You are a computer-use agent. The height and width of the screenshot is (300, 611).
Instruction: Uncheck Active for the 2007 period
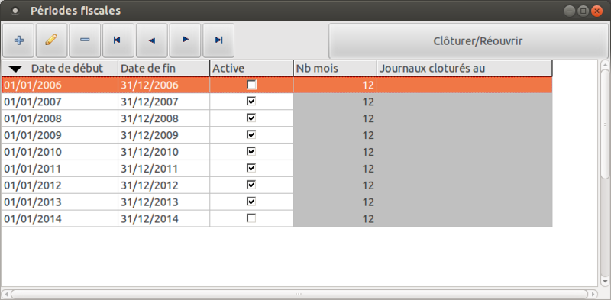point(252,102)
